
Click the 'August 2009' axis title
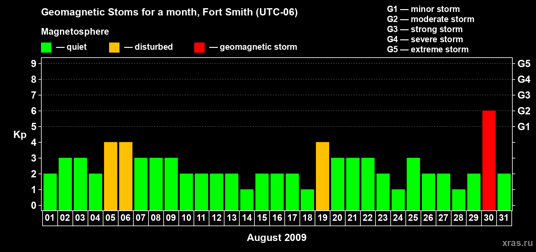click(277, 238)
